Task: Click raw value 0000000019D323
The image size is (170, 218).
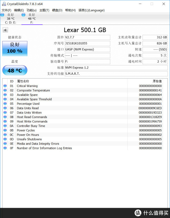Action: coord(150,113)
